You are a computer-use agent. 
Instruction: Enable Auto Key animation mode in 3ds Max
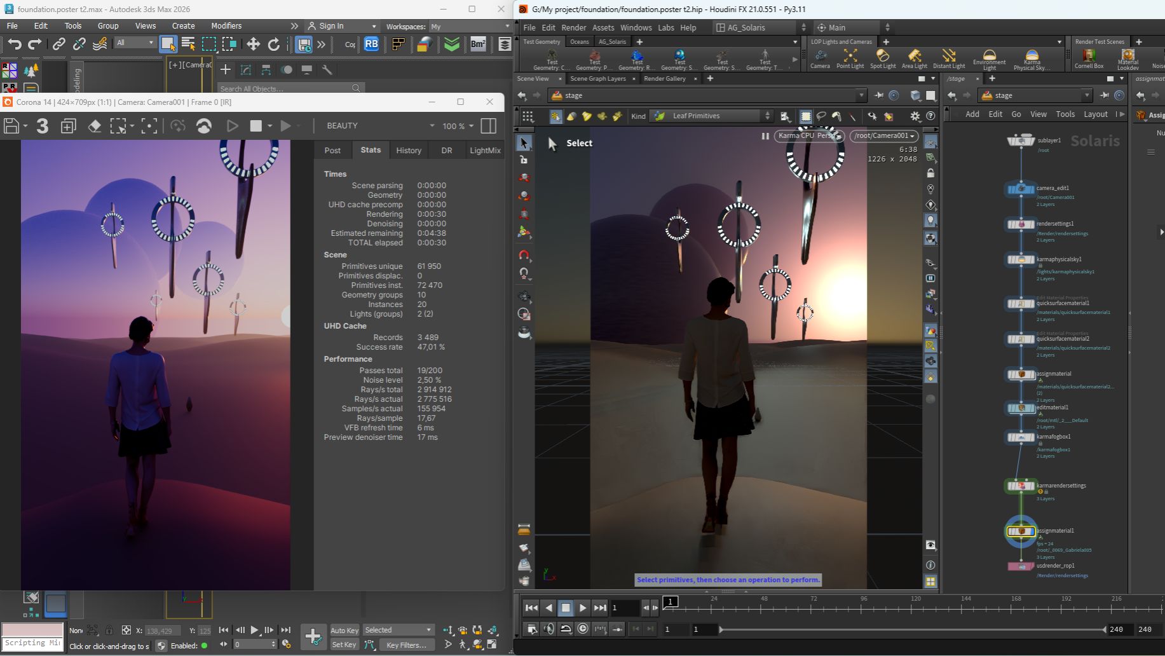pos(344,630)
